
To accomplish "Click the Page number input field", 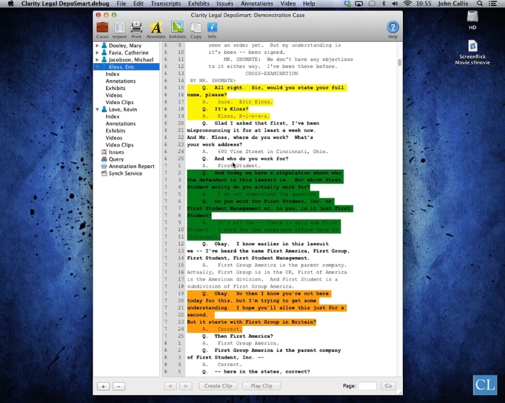I will (x=367, y=386).
